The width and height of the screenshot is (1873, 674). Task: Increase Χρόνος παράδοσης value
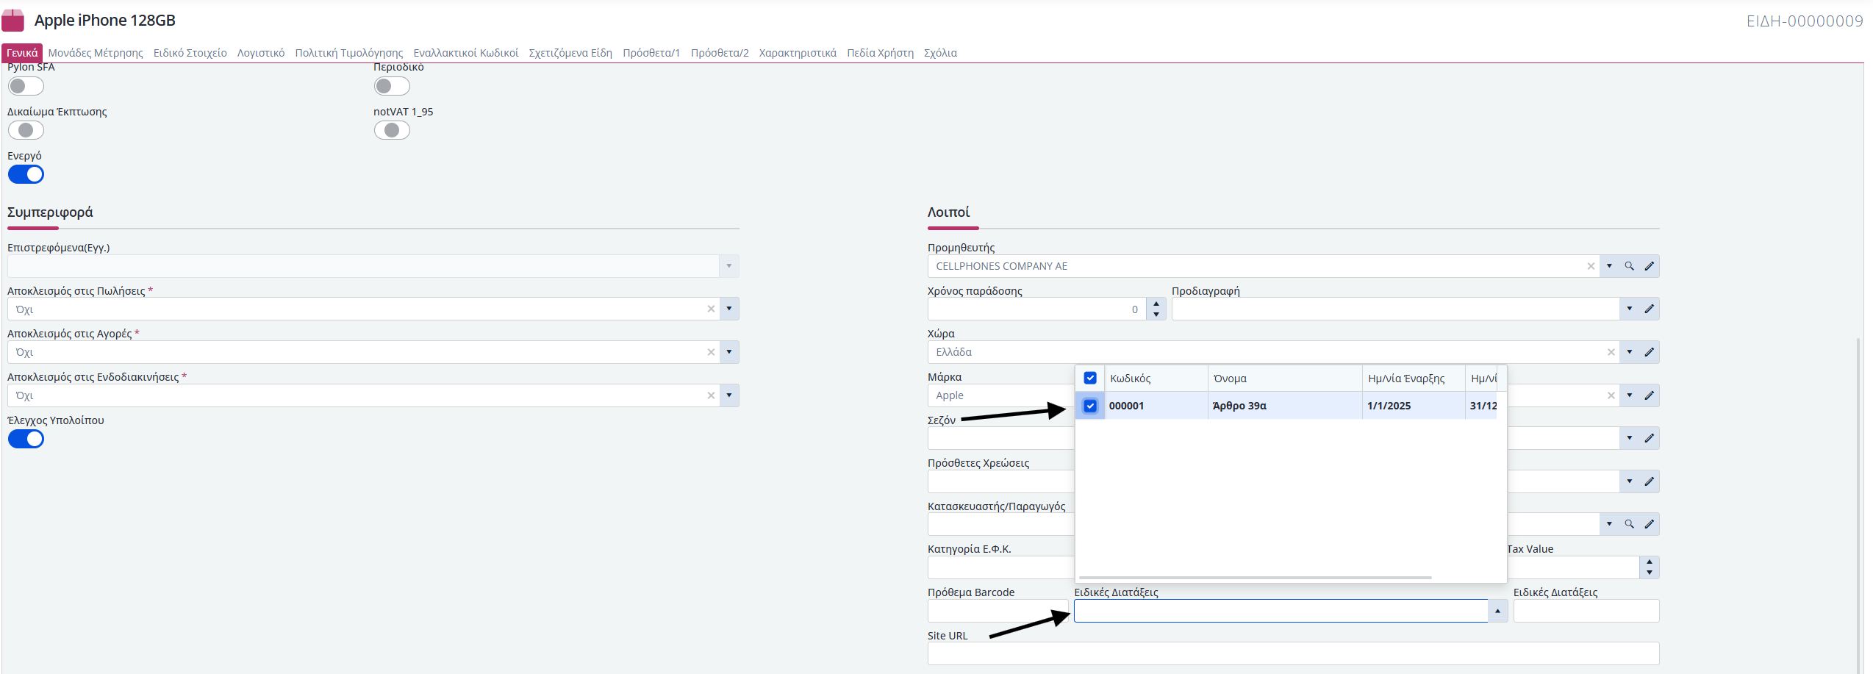click(1156, 304)
